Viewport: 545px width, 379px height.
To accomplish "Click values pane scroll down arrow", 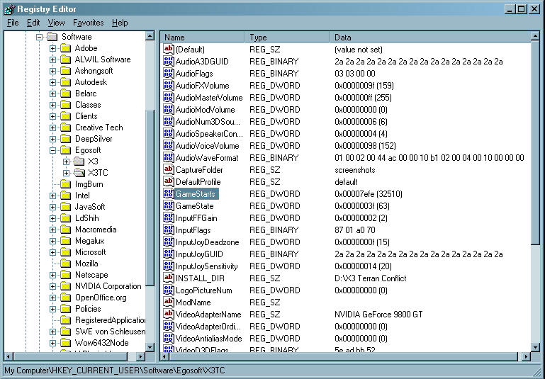I will click(535, 346).
